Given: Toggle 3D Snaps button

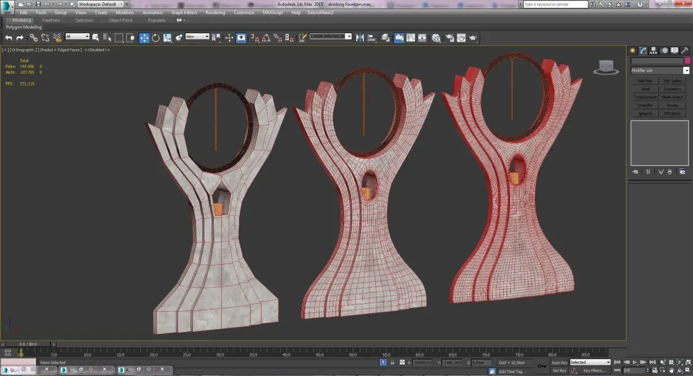Looking at the screenshot, I should [255, 38].
